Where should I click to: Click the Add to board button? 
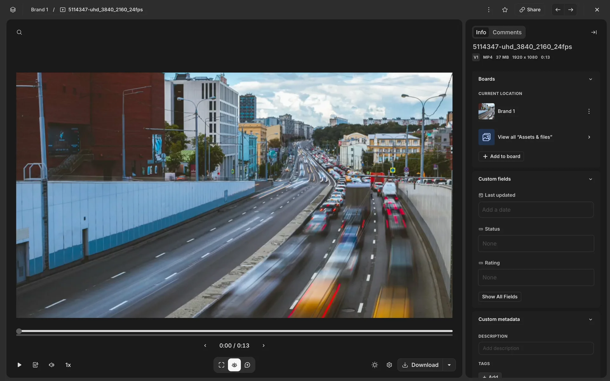click(x=501, y=156)
